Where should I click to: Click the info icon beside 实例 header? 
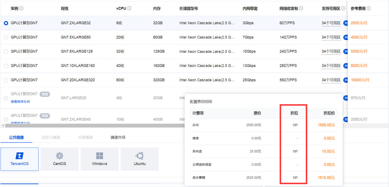(22, 8)
